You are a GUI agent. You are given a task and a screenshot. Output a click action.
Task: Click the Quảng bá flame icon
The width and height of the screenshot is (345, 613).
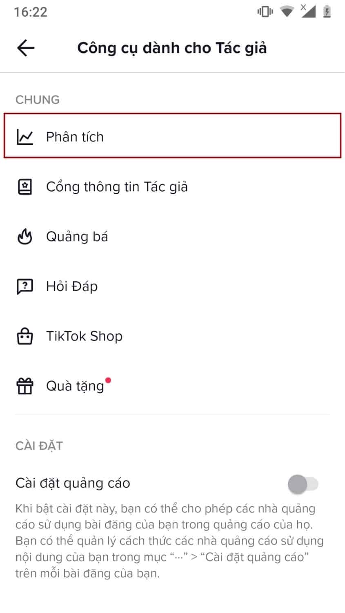(24, 237)
